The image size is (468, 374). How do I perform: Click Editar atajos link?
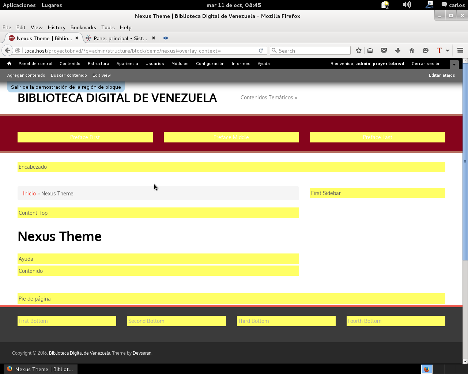click(x=442, y=75)
